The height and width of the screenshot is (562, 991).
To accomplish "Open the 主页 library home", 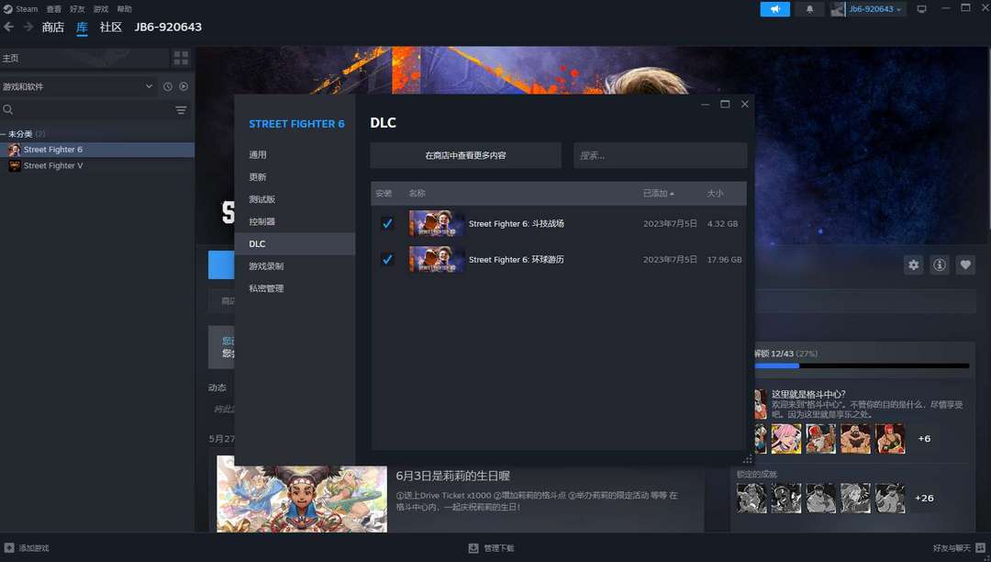I will (x=84, y=58).
